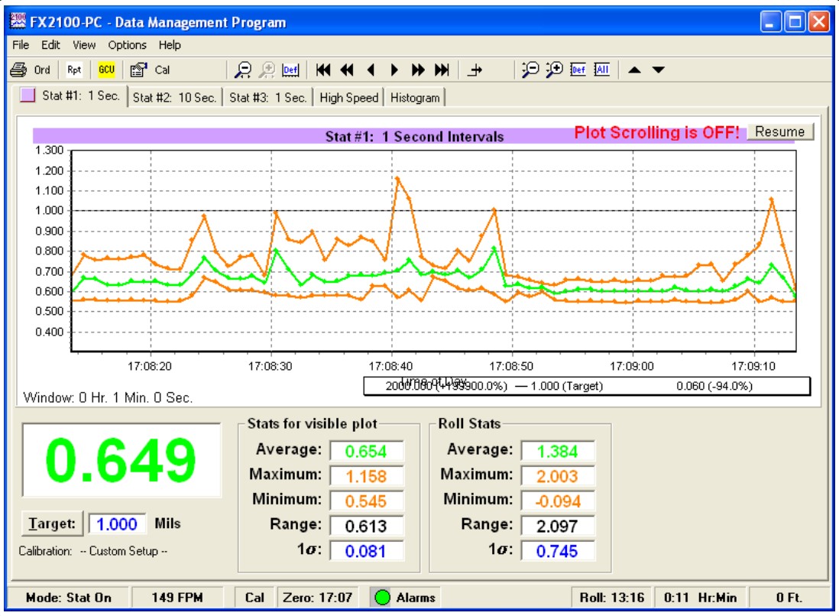Click the vertical zoom-in magnifier icon
Viewport: 839px width, 616px height.
(x=554, y=70)
